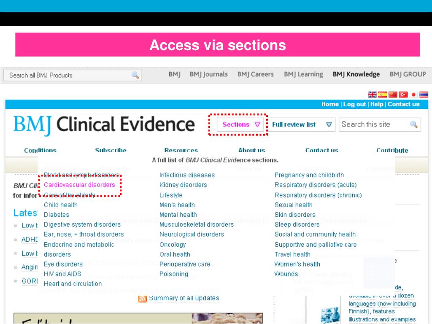This screenshot has height=324, width=432.
Task: Open the BMJ top navigation link
Action: point(174,74)
